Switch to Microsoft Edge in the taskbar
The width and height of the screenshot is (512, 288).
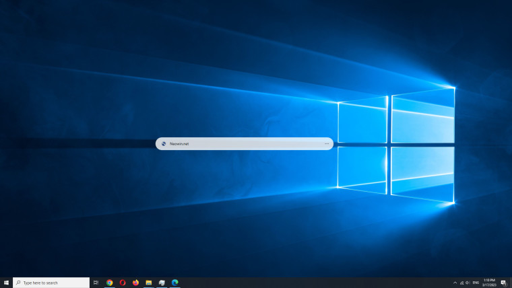click(175, 283)
